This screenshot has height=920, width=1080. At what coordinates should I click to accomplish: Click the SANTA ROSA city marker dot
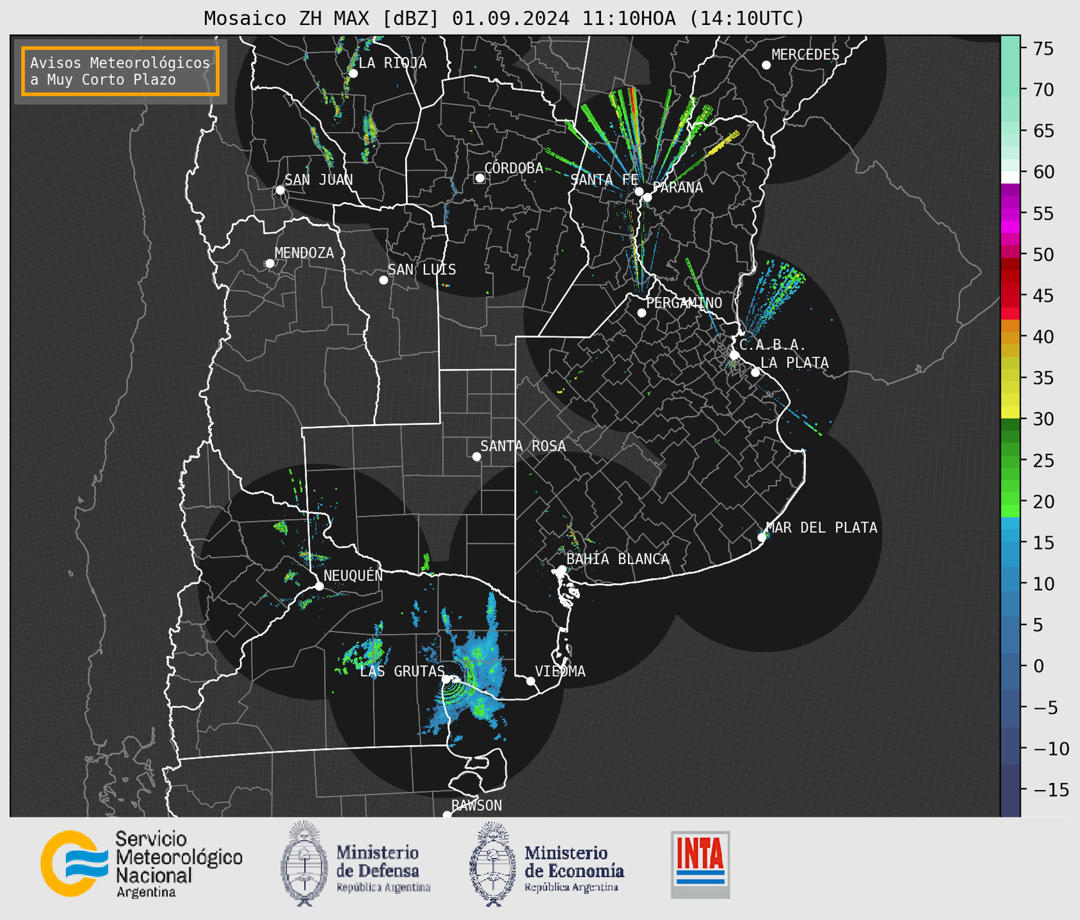pos(476,456)
